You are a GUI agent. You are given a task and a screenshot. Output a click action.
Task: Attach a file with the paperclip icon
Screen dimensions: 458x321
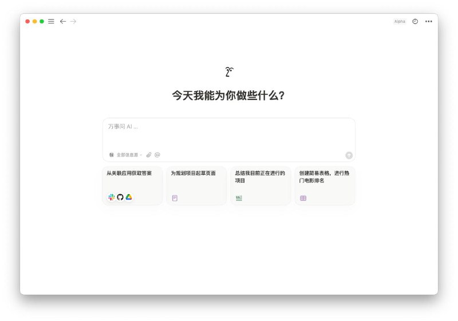149,155
